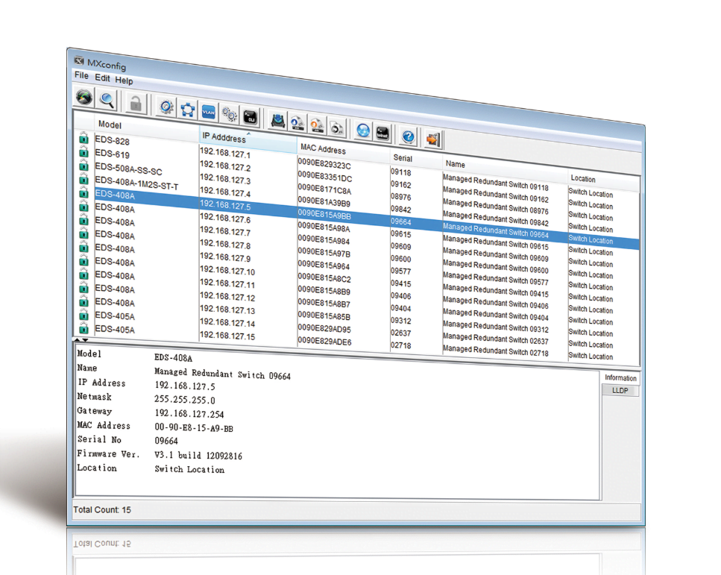Open the VLAN configuration icon

click(208, 112)
